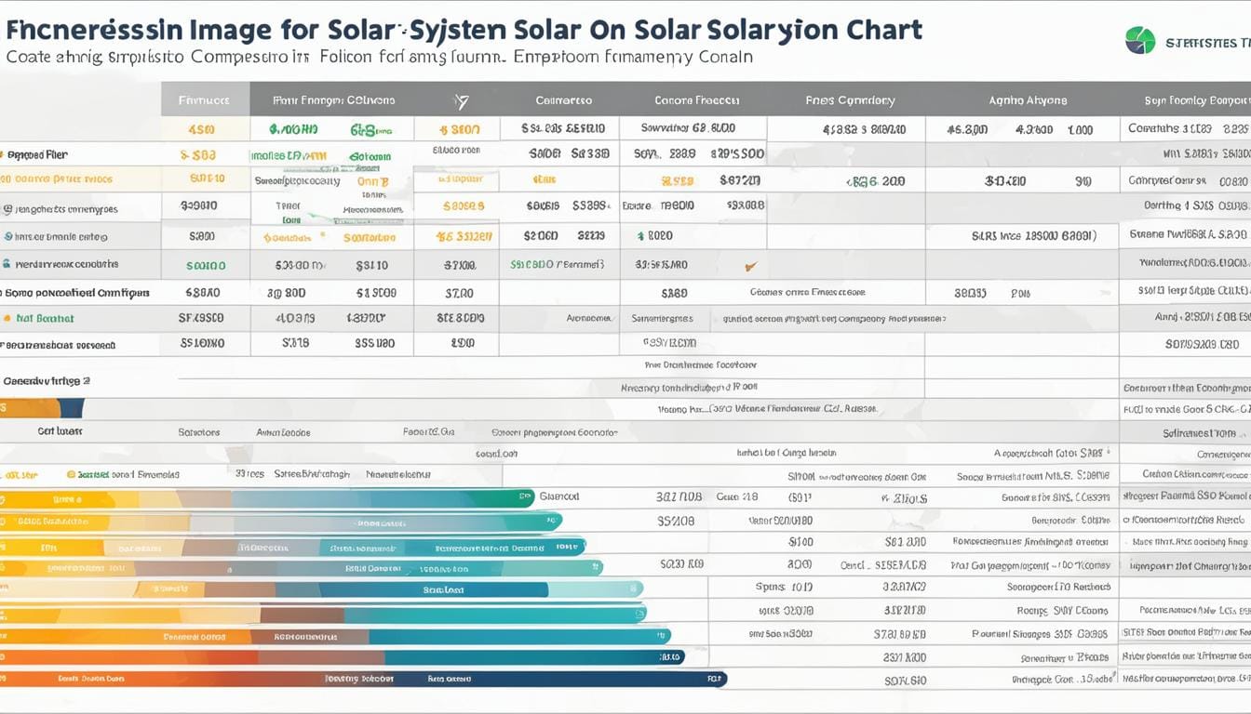The height and width of the screenshot is (714, 1251).
Task: Switch to the 'Four Energy Columns' header tab
Action: tap(333, 98)
